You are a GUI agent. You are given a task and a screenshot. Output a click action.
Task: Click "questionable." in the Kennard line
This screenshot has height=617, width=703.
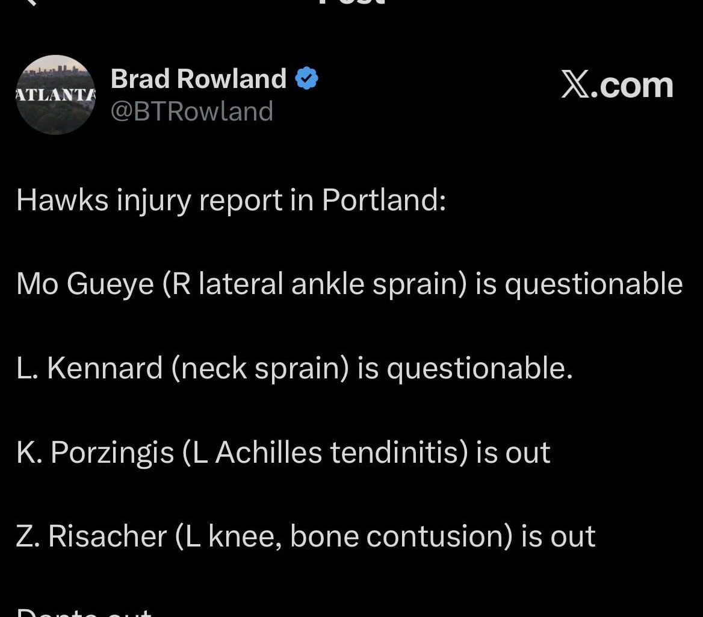(x=478, y=368)
